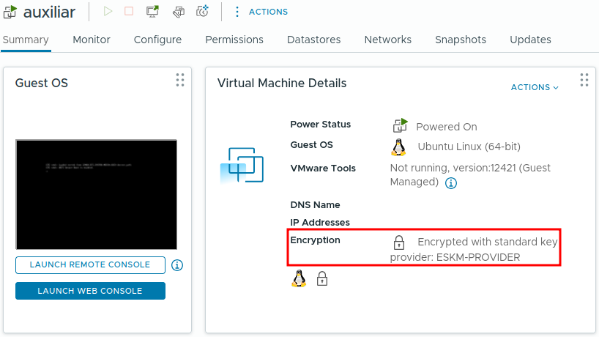Click LAUNCH WEB CONSOLE button
599x337 pixels.
pyautogui.click(x=90, y=291)
